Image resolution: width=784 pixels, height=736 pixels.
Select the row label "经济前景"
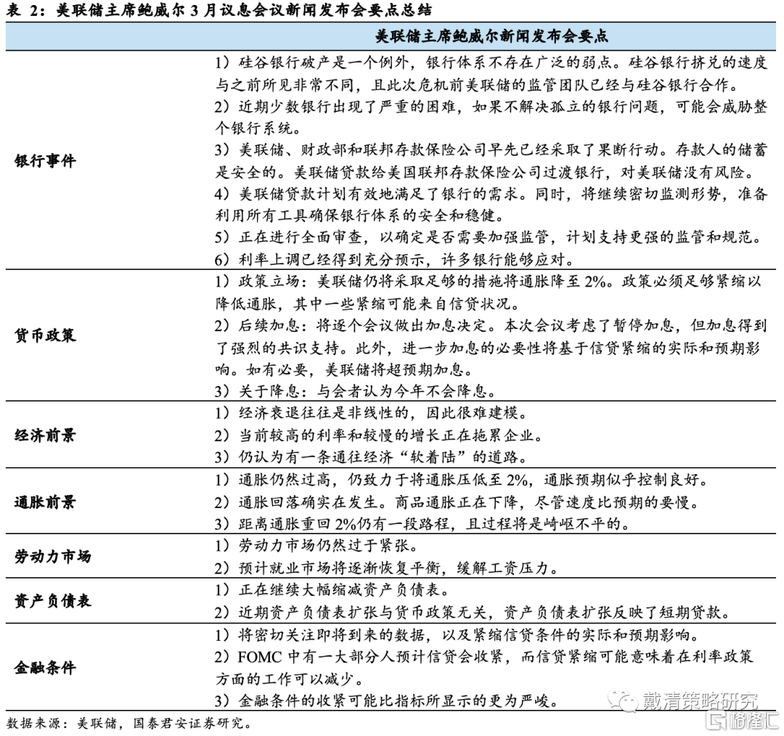click(x=45, y=435)
